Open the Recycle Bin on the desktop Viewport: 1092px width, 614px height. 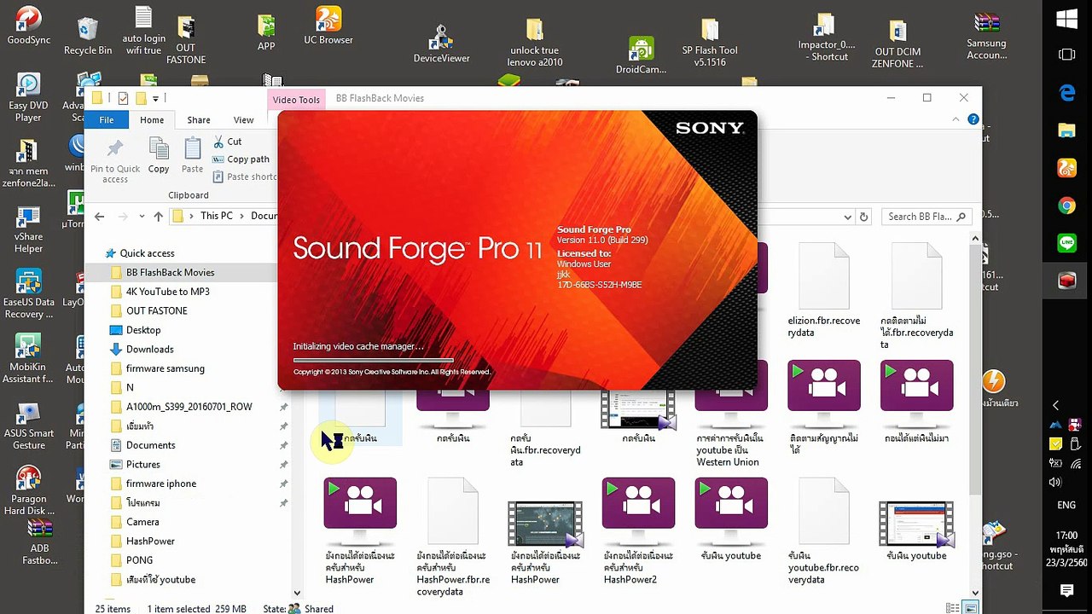click(88, 36)
